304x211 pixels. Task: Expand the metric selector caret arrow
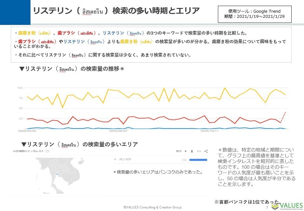tap(186, 151)
